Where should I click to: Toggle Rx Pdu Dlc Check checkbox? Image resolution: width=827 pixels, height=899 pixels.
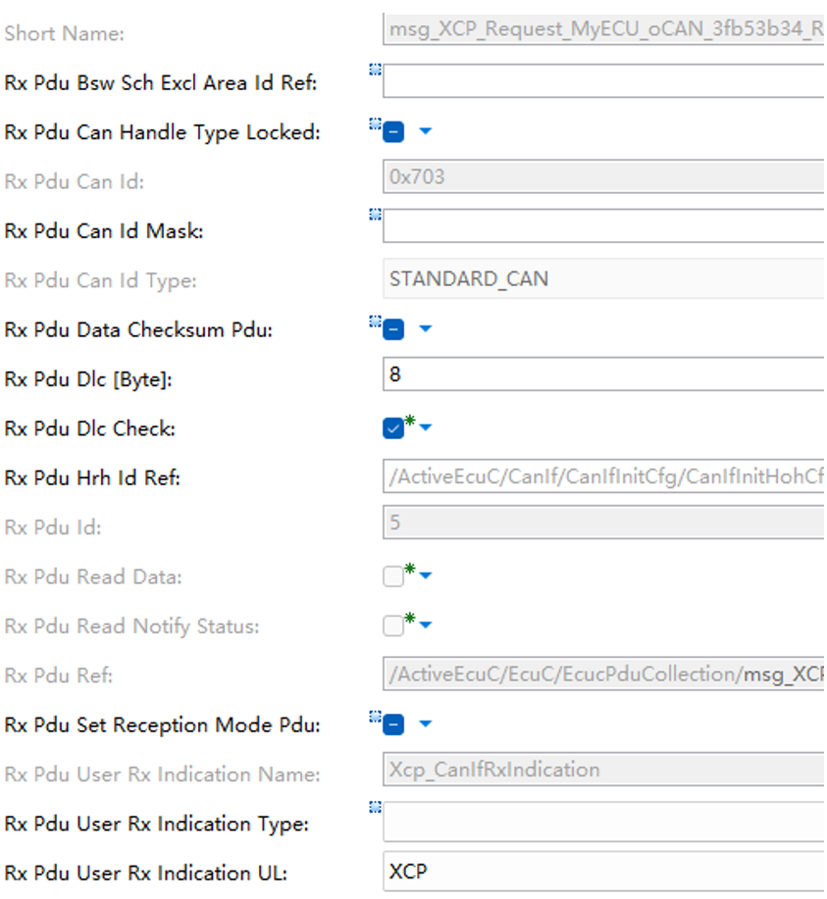(393, 428)
